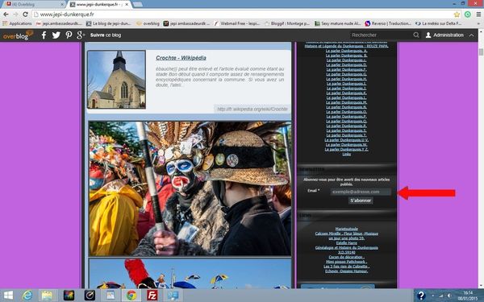
Task: Open Le parler Dunkerquois D link
Action: click(x=346, y=65)
